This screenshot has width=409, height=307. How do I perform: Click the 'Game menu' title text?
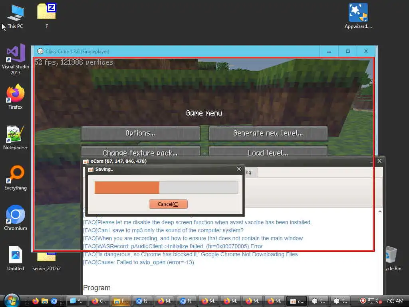coord(204,113)
